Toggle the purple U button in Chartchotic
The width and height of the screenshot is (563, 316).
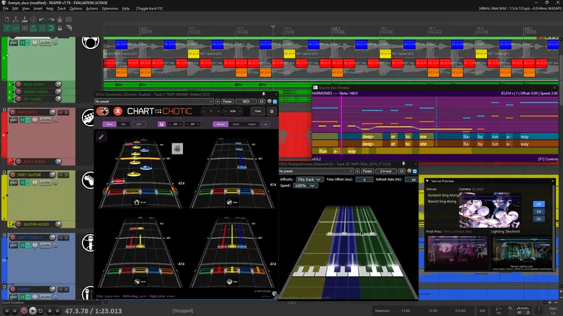(x=161, y=124)
